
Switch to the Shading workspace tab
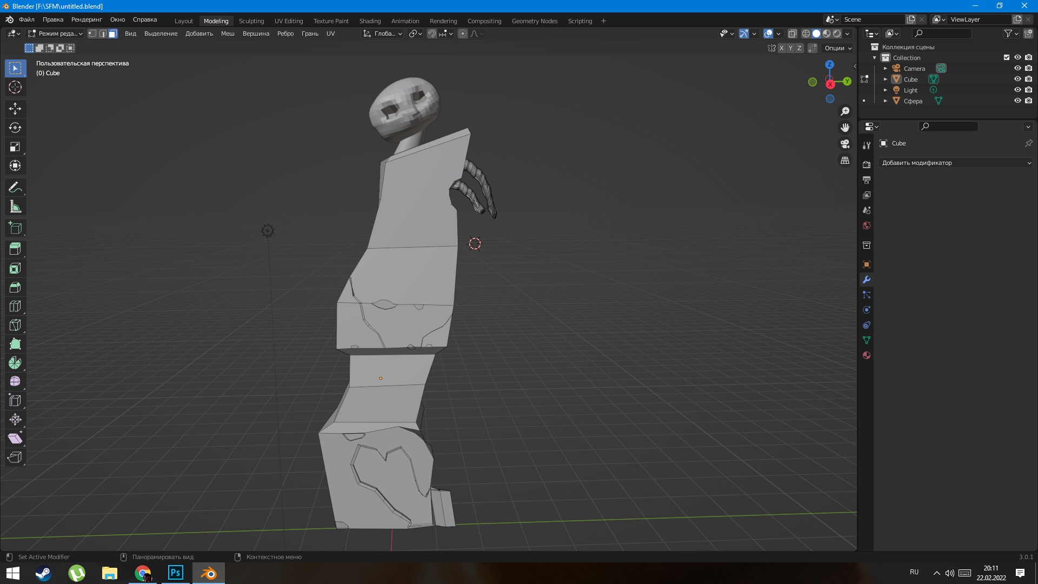370,21
